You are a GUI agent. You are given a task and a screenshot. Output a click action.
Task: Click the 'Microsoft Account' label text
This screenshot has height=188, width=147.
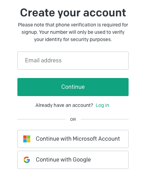pos(96,139)
